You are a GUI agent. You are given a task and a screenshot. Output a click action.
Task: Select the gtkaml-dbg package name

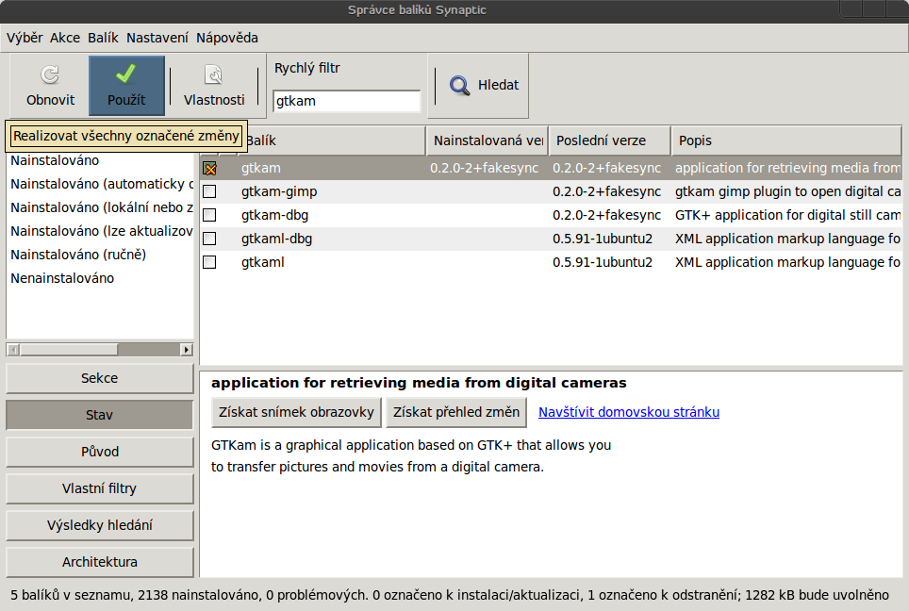276,239
